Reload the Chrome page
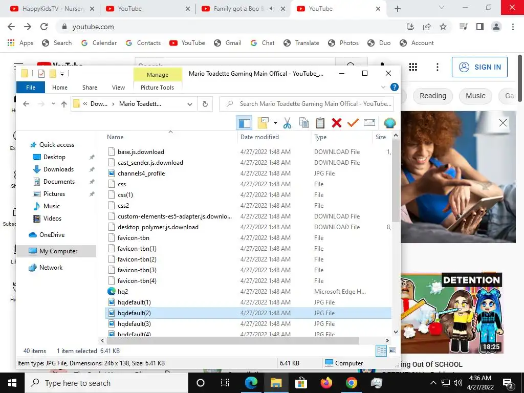 (x=44, y=27)
